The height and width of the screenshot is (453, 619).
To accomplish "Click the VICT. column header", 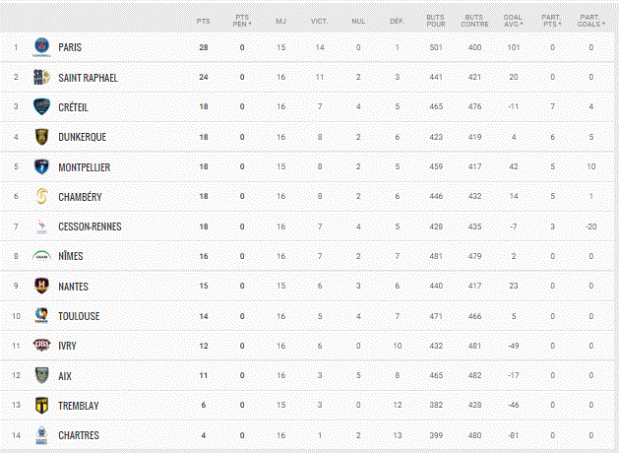I will coord(320,21).
